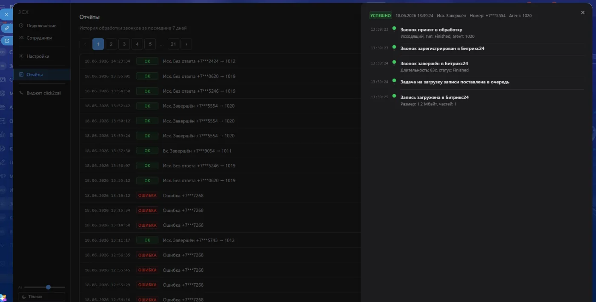Go to page 1 of reports
The width and height of the screenshot is (596, 302).
point(98,44)
